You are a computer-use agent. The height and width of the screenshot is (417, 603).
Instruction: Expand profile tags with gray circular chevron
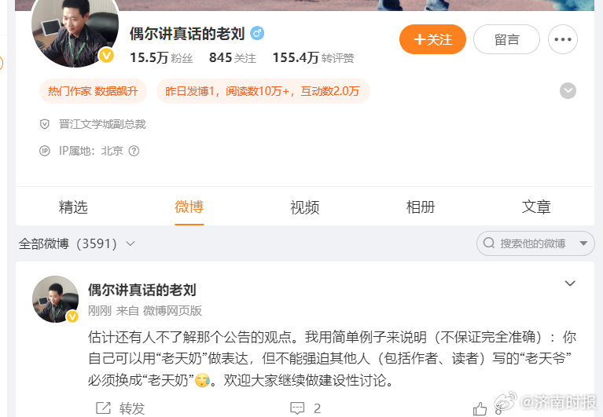(568, 91)
